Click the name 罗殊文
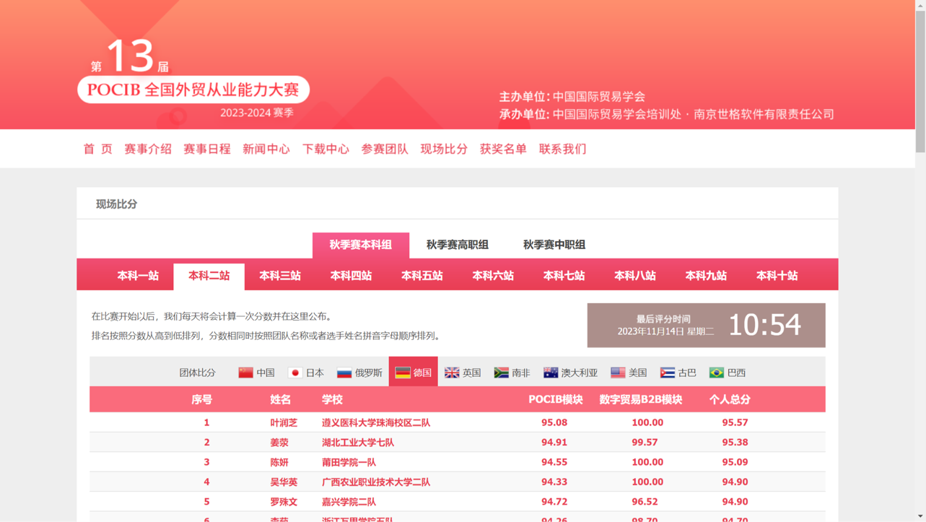 (284, 502)
